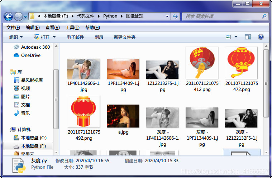The image size is (272, 178).
Task: Open the 文档 library
Action: (22, 105)
